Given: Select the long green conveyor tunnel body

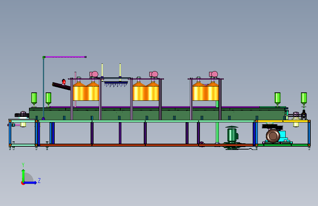Looking at the screenshot, I should click(x=157, y=114).
